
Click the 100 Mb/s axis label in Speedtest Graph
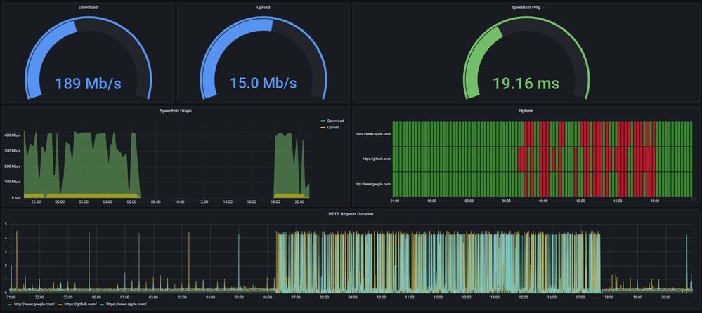(13, 182)
